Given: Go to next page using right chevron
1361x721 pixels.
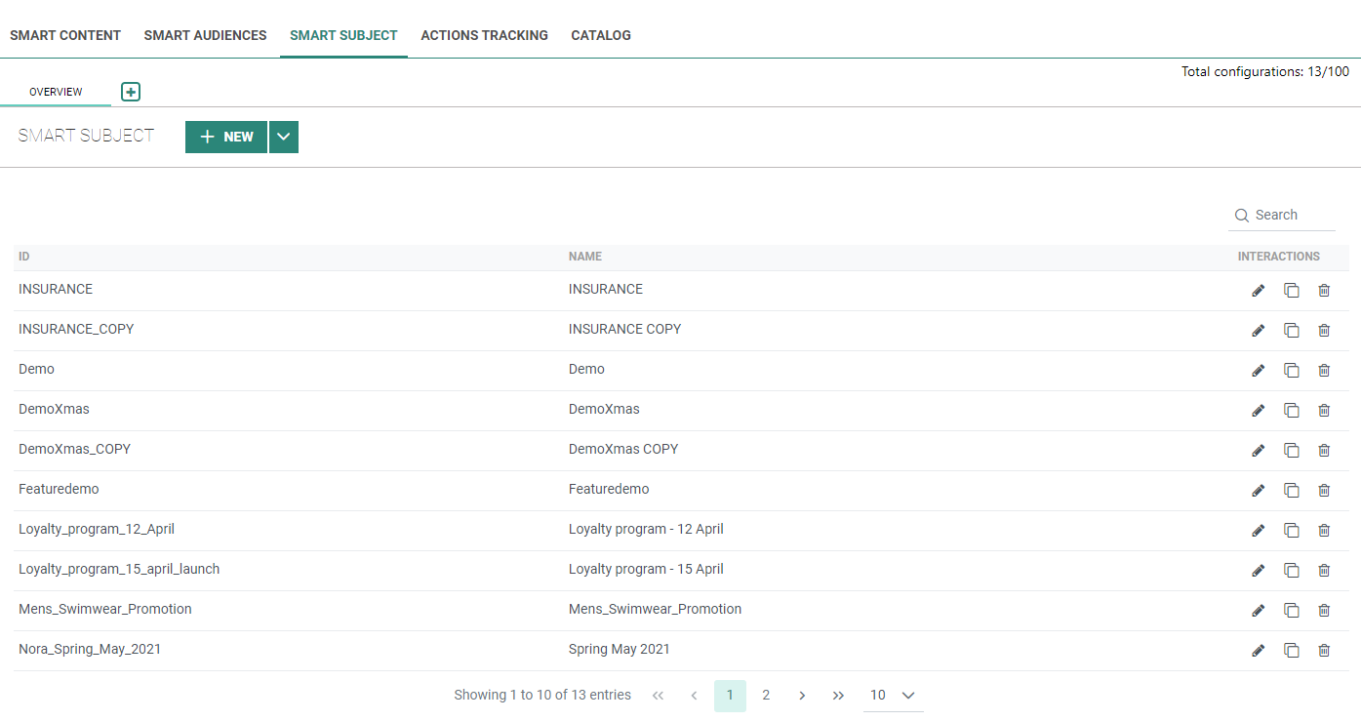Looking at the screenshot, I should pyautogui.click(x=802, y=696).
